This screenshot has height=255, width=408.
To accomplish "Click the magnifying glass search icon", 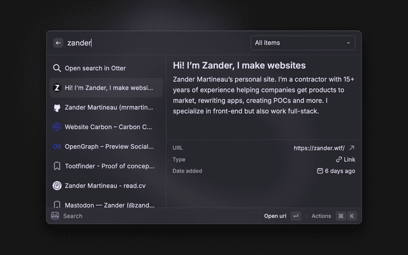I will point(57,68).
